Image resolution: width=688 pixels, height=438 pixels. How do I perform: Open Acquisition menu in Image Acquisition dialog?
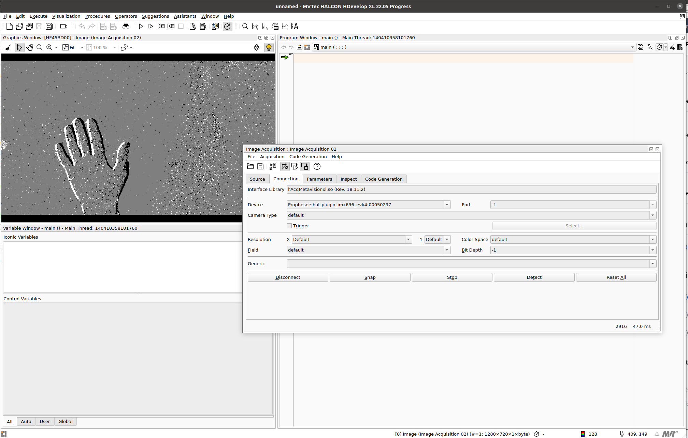tap(272, 156)
